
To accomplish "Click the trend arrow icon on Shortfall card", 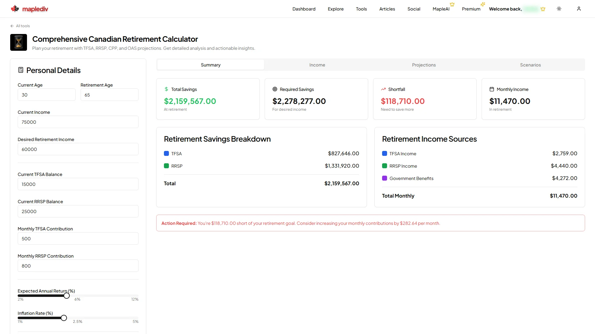I will (383, 89).
